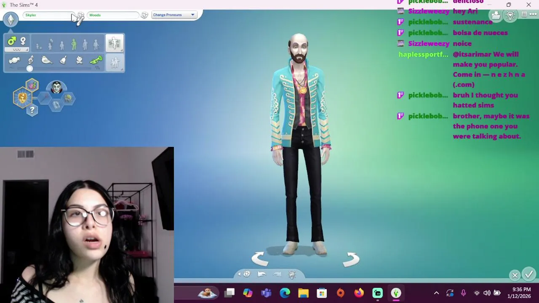Open the relationships panel with two Sims

[x=115, y=62]
